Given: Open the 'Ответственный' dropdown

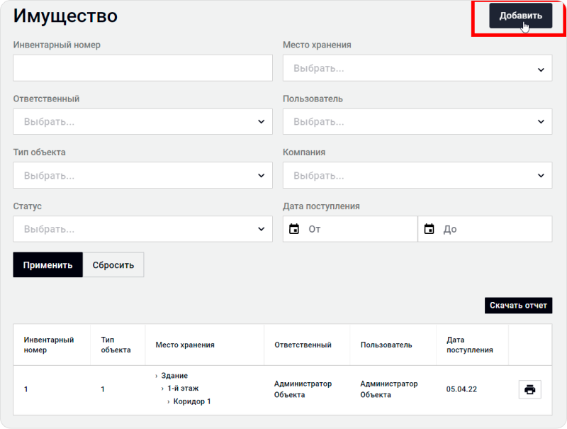Looking at the screenshot, I should [142, 122].
